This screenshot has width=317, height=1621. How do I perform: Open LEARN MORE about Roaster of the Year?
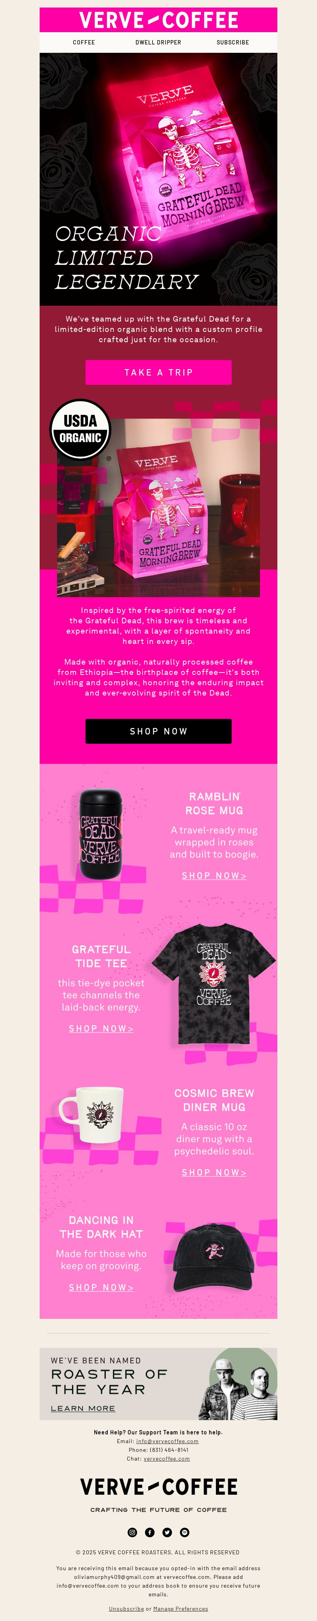[x=83, y=1408]
